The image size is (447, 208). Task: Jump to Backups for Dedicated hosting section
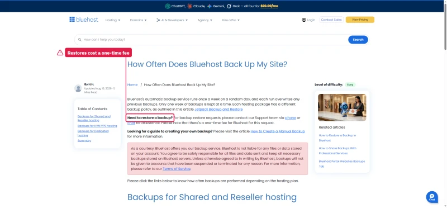point(93,133)
